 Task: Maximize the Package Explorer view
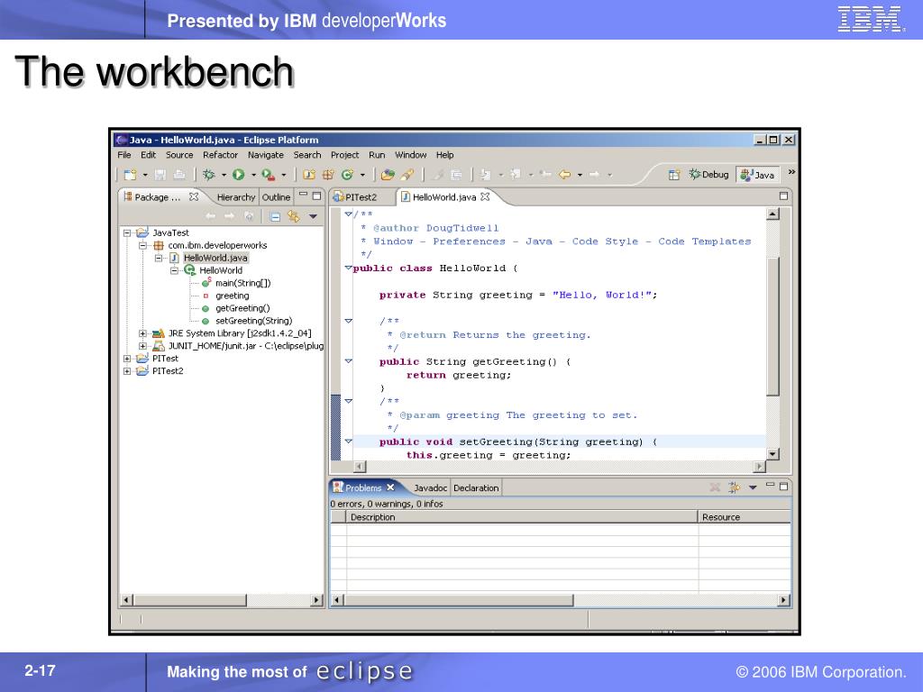pyautogui.click(x=316, y=196)
